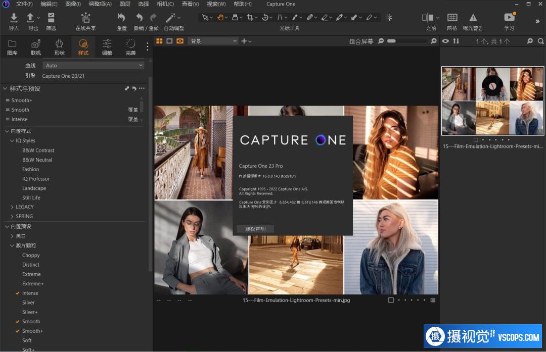Select the Pan hand cursor tool
Viewport: 546px width, 352px height.
(x=220, y=17)
